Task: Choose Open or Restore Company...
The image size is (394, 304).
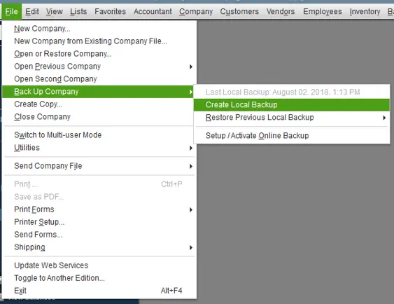Action: click(x=99, y=54)
